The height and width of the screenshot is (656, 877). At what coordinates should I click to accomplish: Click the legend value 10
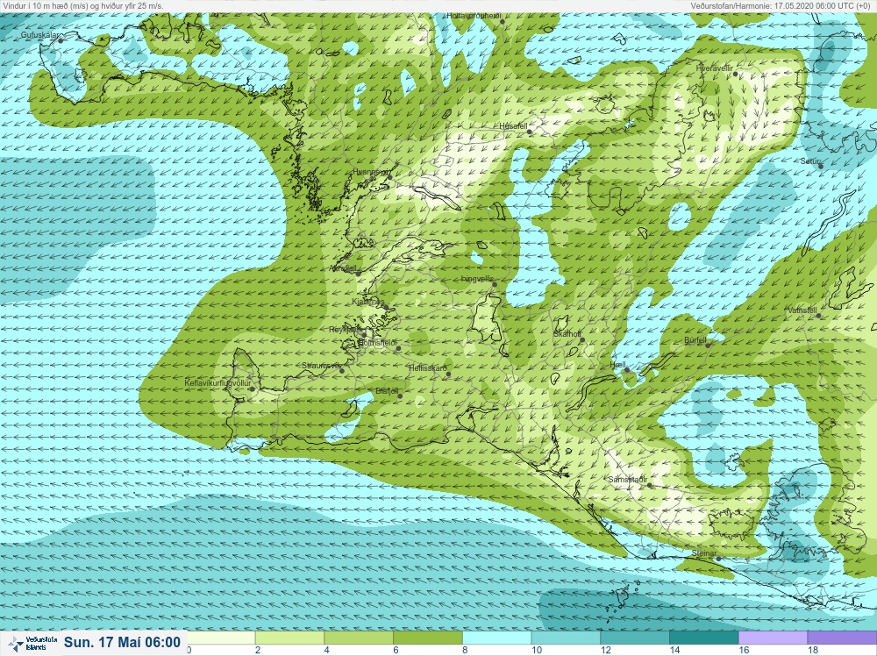click(536, 650)
